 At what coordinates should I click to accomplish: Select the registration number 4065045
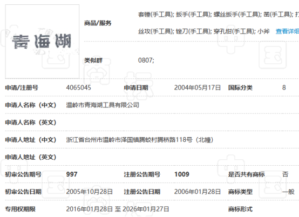79,87
